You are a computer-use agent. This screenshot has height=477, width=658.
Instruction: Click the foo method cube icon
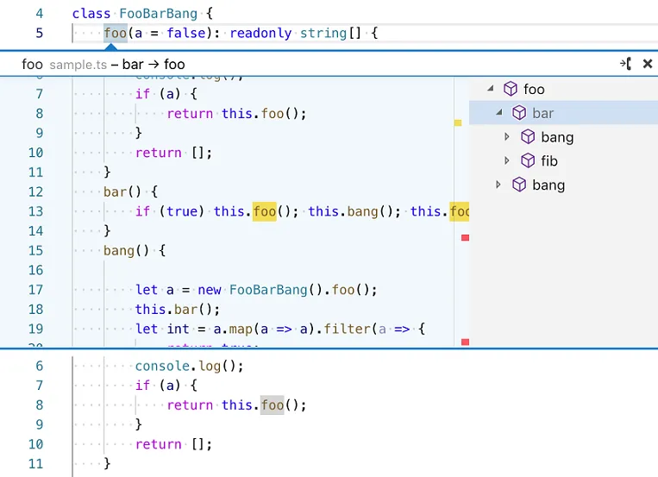pos(511,89)
